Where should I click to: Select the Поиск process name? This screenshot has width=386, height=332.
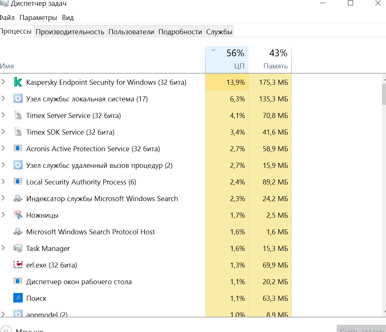point(36,298)
